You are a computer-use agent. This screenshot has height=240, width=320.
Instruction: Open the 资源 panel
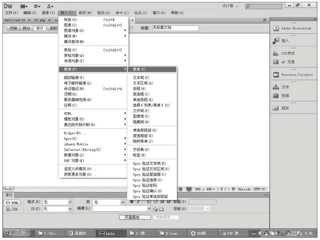click(x=281, y=95)
